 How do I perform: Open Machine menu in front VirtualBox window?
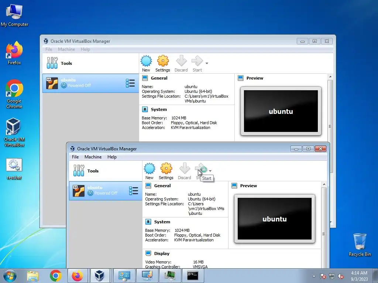click(93, 157)
